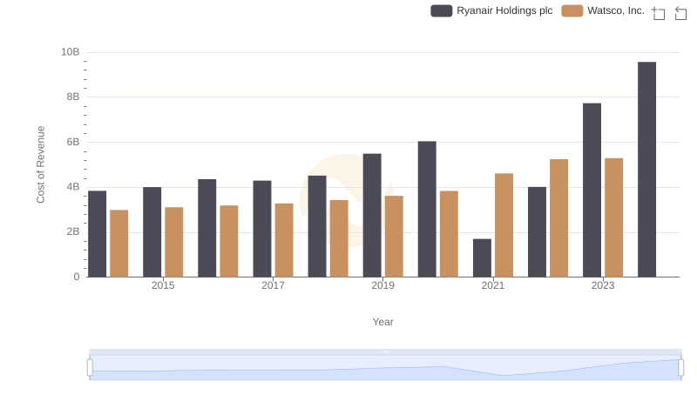Click the Watsco 2014 first tan bar

(119, 244)
